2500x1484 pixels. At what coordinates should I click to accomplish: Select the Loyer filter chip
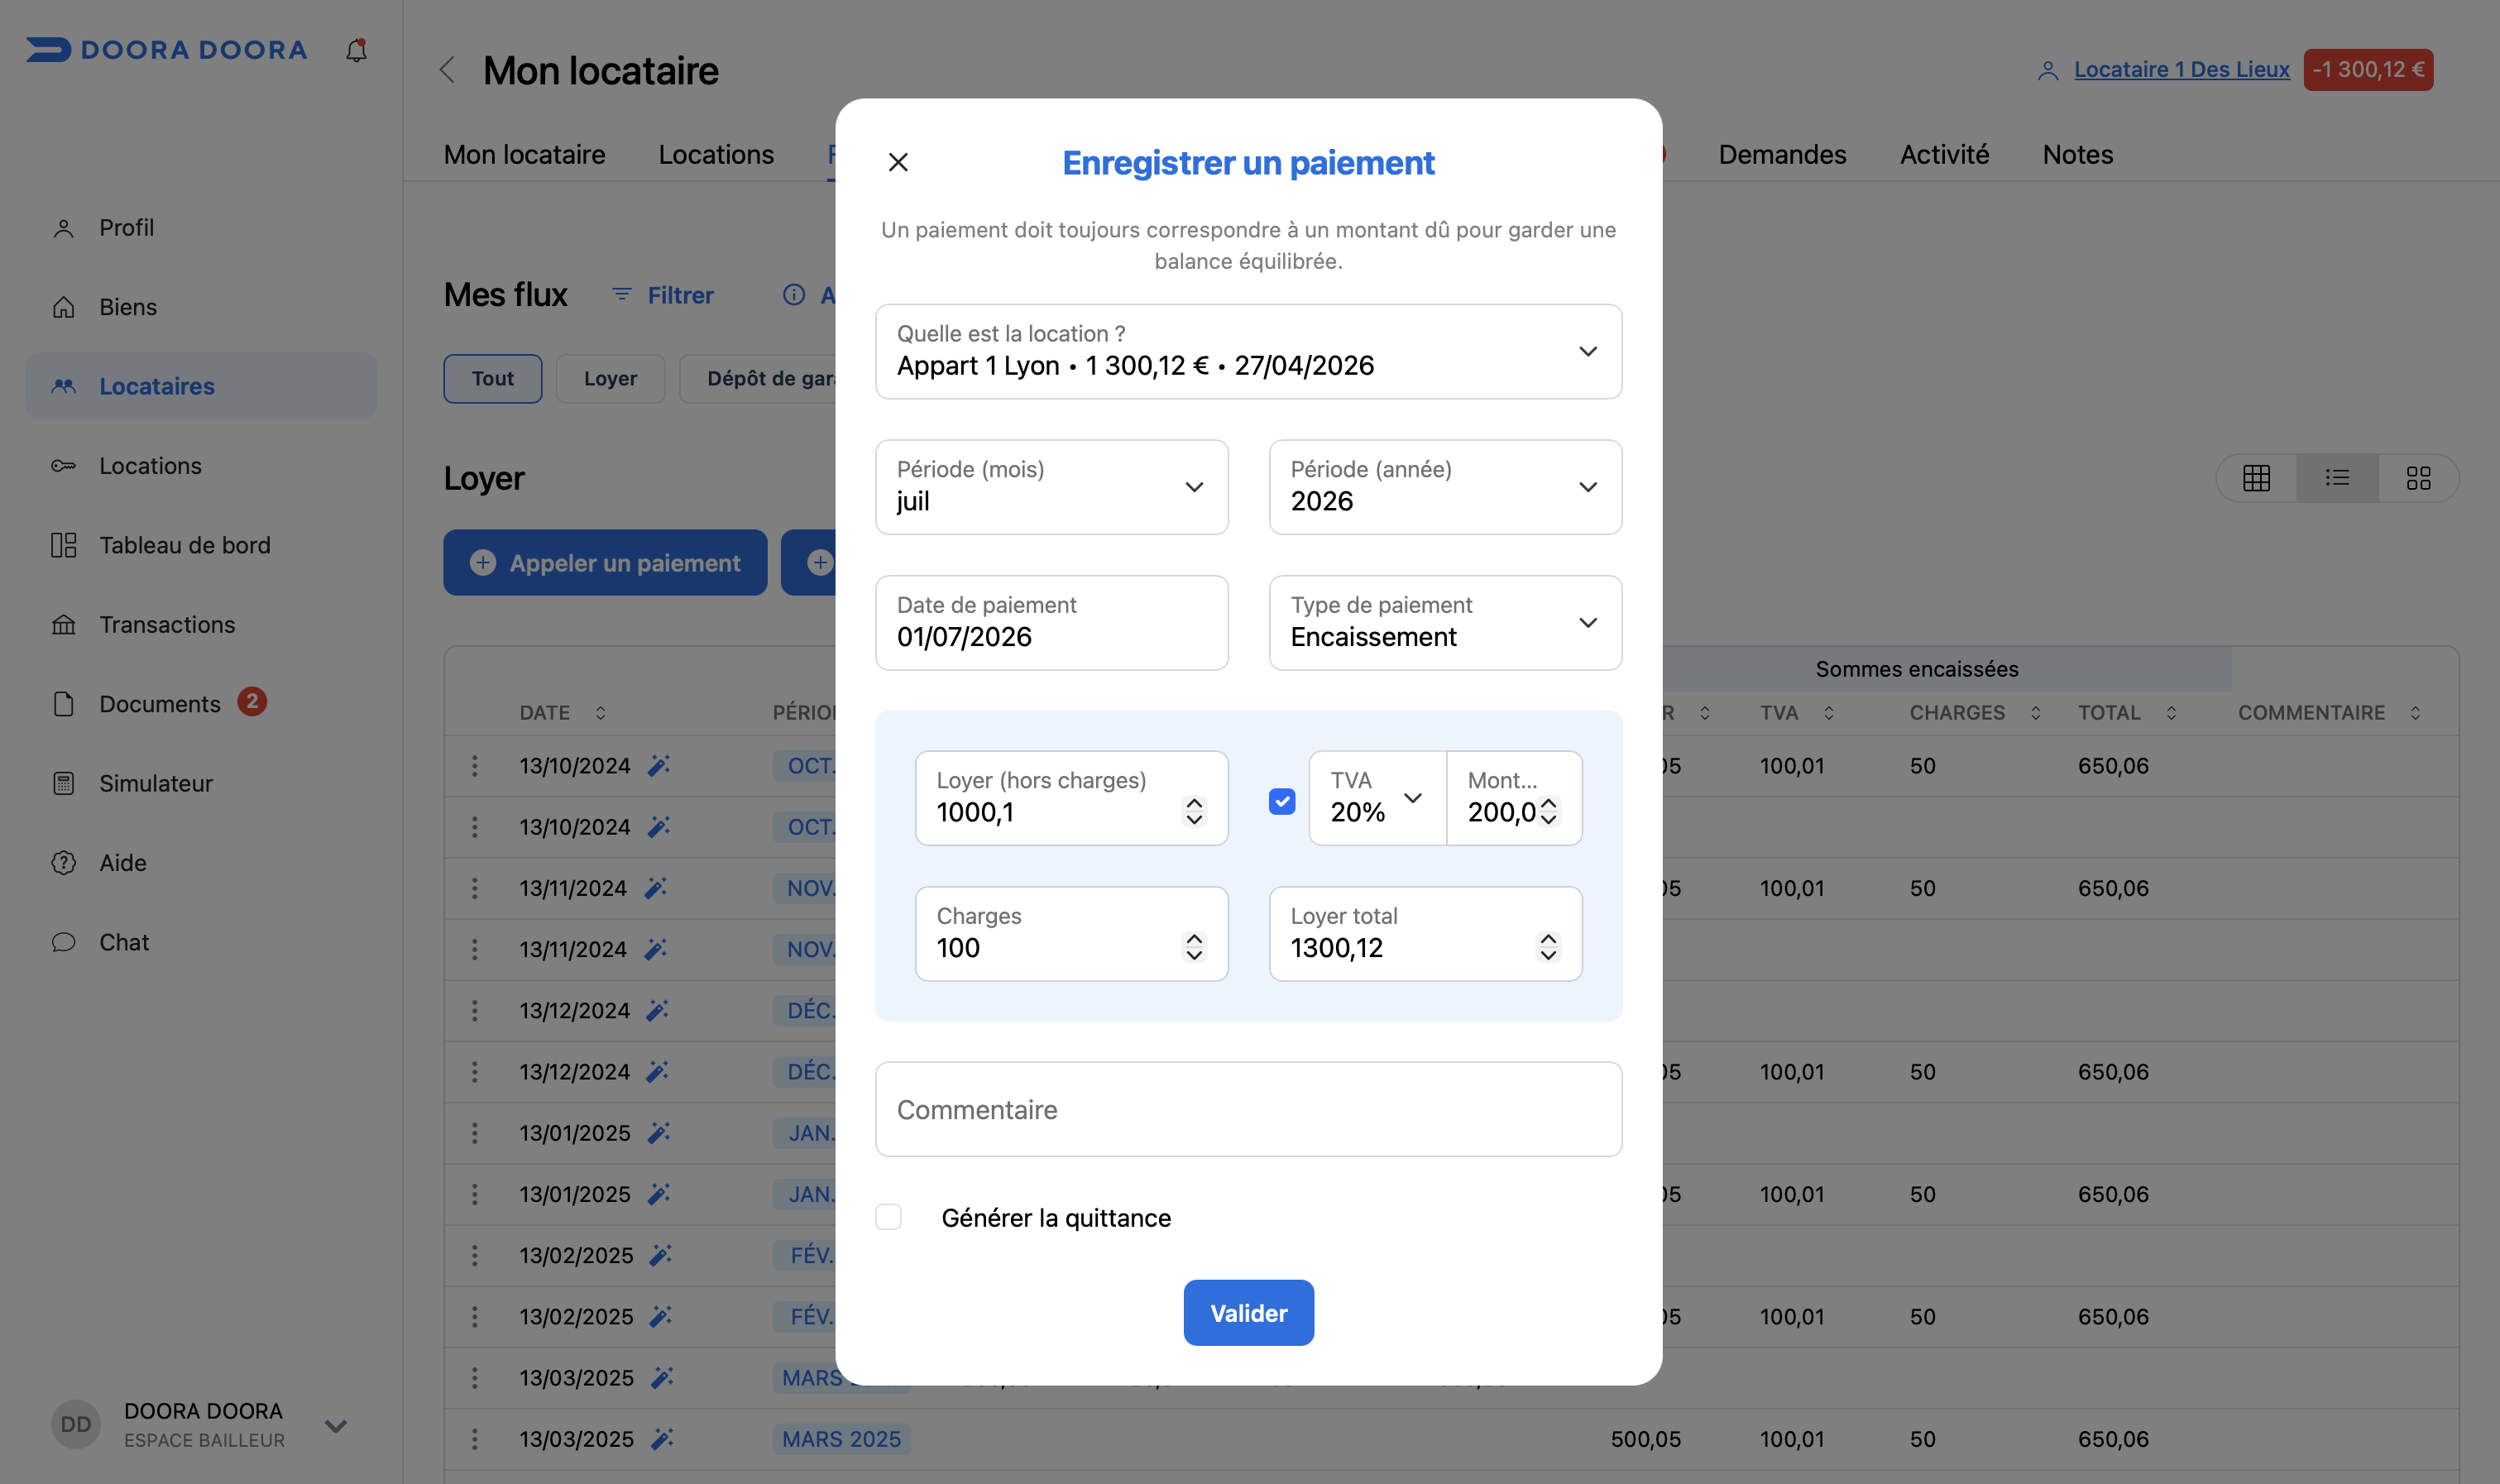[610, 379]
